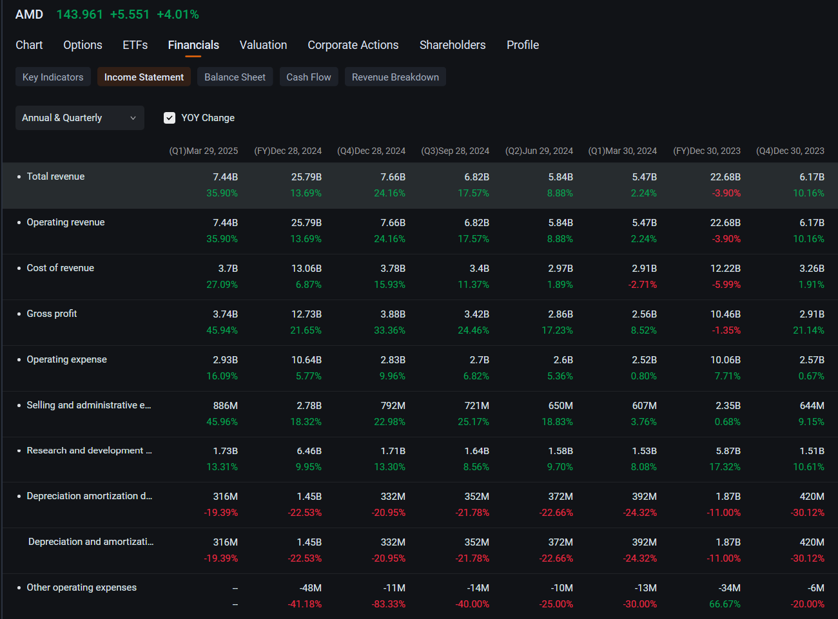Open the Options tab
Screen dimensions: 838x619
point(83,45)
